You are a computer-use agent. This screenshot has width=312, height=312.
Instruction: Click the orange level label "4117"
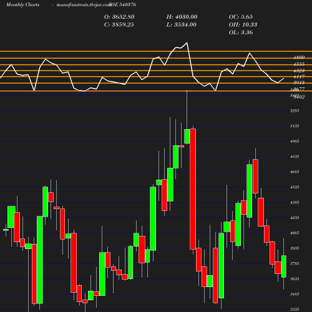pos(299,77)
